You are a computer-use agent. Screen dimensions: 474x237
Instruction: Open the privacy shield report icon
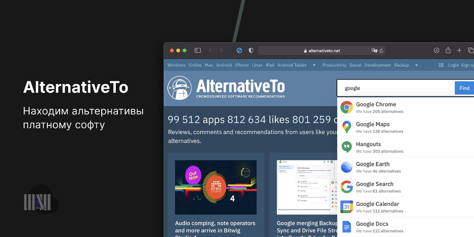click(x=251, y=51)
